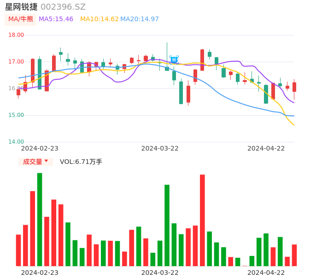Screen dimensions: 316x279
Task: Open the 成交量 indicator dropdown
Action: click(35, 162)
